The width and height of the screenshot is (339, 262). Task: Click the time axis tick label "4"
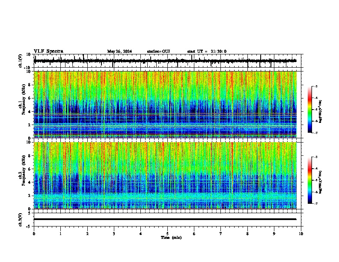click(141, 234)
